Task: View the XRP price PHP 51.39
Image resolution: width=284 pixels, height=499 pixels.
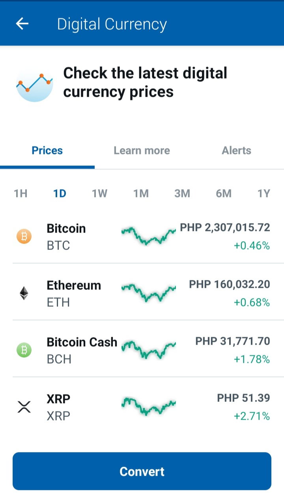Action: point(243,398)
